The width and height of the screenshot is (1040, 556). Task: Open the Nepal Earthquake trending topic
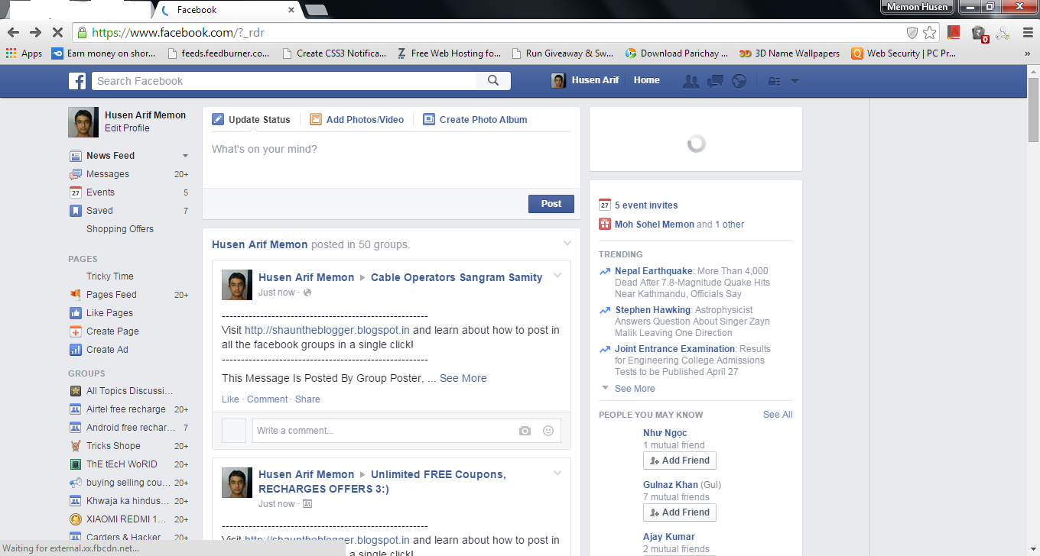point(654,271)
